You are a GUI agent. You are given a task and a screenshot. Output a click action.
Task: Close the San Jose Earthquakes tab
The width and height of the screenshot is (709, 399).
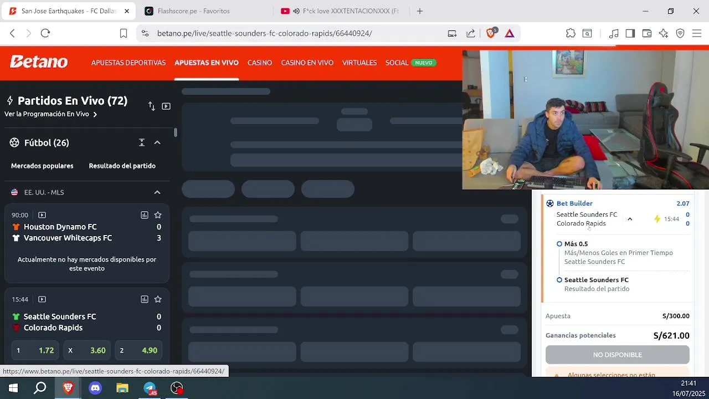coord(127,11)
